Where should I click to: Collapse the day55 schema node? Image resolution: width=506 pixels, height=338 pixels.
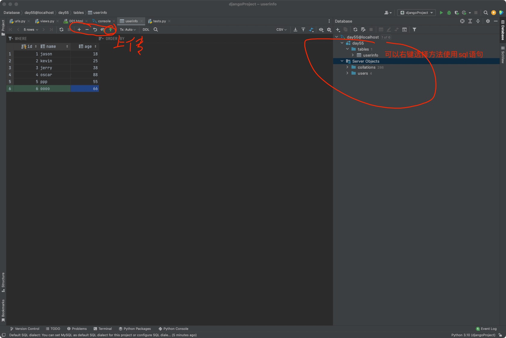(342, 43)
